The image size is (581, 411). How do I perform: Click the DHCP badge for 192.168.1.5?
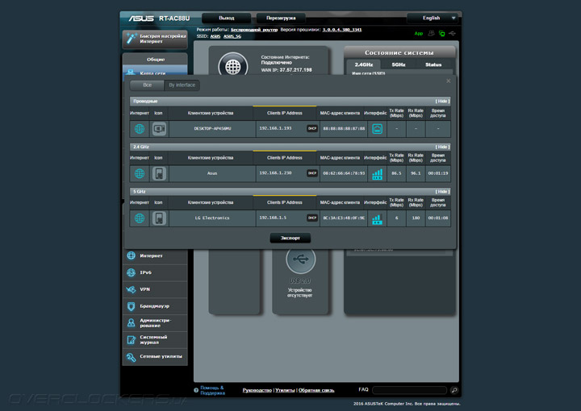[312, 218]
